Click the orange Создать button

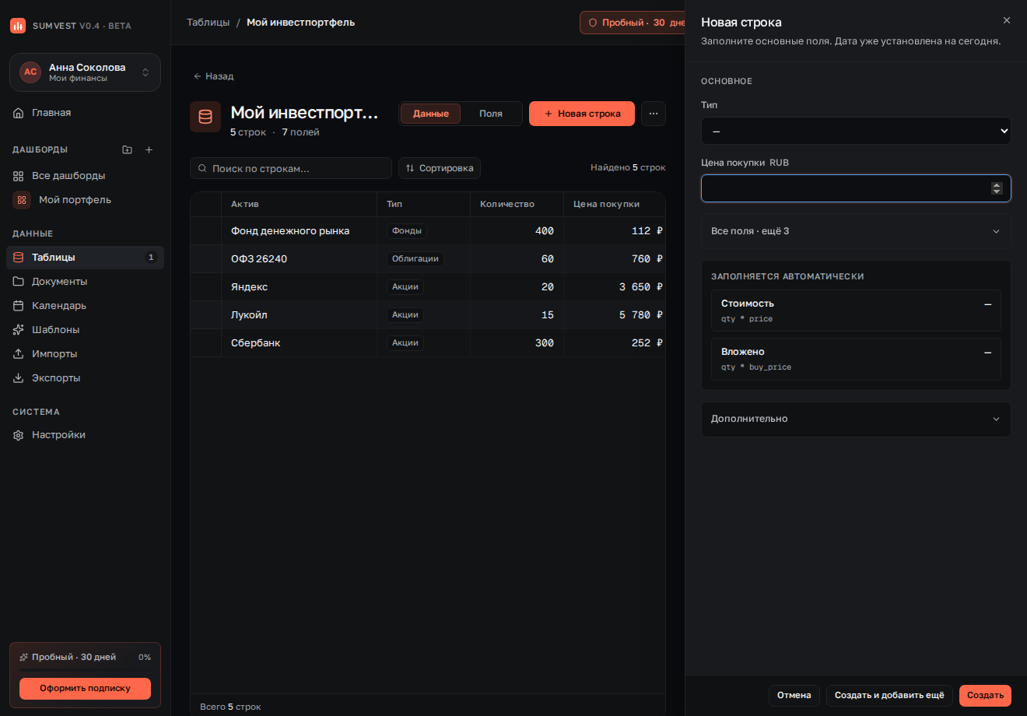985,696
